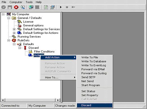Select Filter Conditions in the tree
The image size is (147, 109).
pyautogui.click(x=44, y=52)
